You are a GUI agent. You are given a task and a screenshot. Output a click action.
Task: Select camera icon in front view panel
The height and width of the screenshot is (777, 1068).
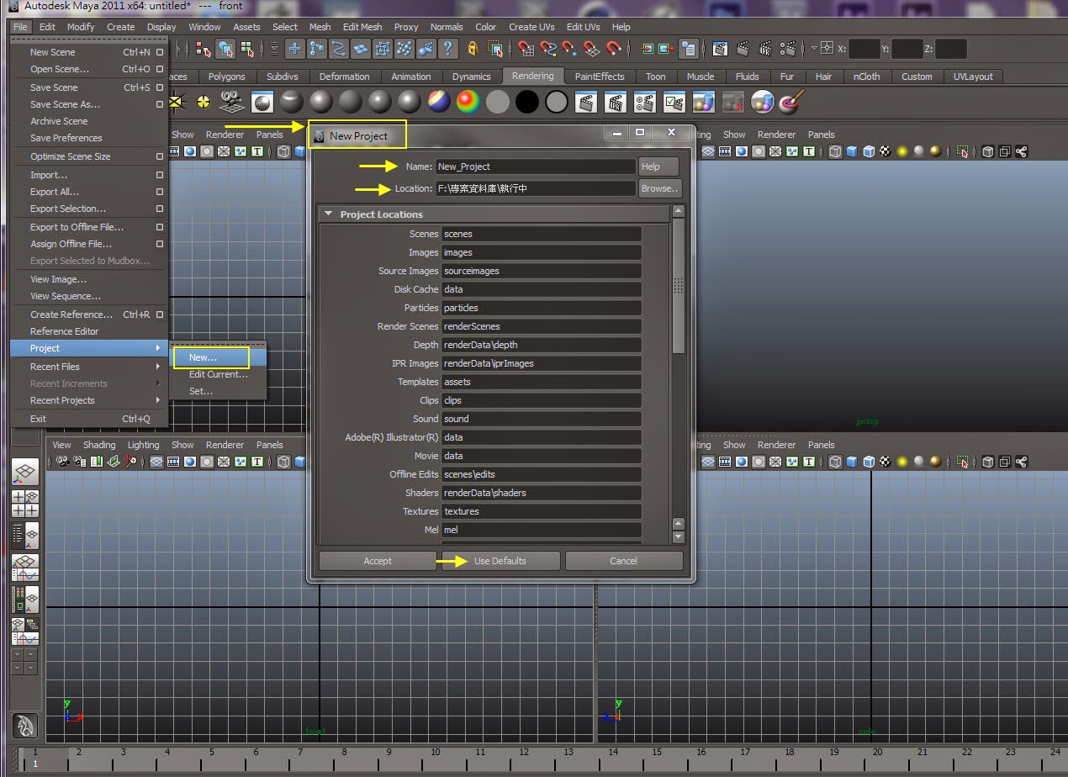click(x=61, y=462)
